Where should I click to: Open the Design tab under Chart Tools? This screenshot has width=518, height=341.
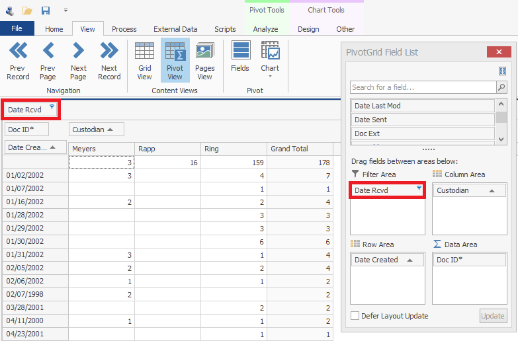[308, 29]
